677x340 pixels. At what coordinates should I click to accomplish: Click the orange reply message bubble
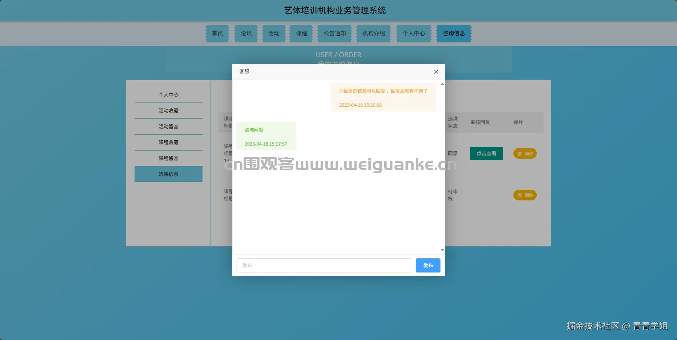click(x=383, y=97)
